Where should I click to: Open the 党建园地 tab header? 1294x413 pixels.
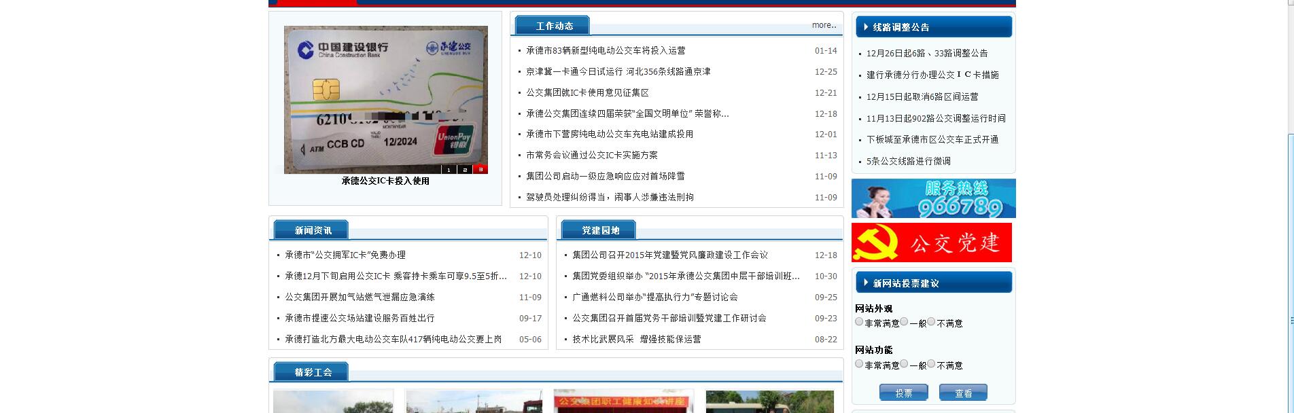(x=599, y=230)
